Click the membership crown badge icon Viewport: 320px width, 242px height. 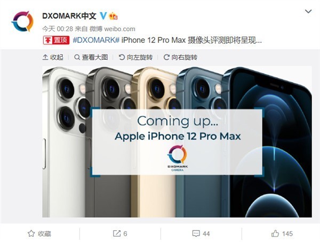coord(113,16)
